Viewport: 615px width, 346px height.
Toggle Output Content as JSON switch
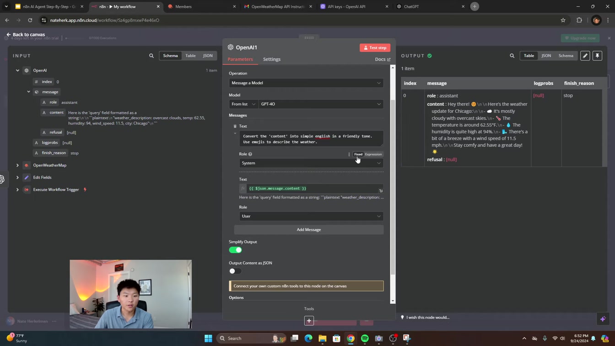click(235, 271)
